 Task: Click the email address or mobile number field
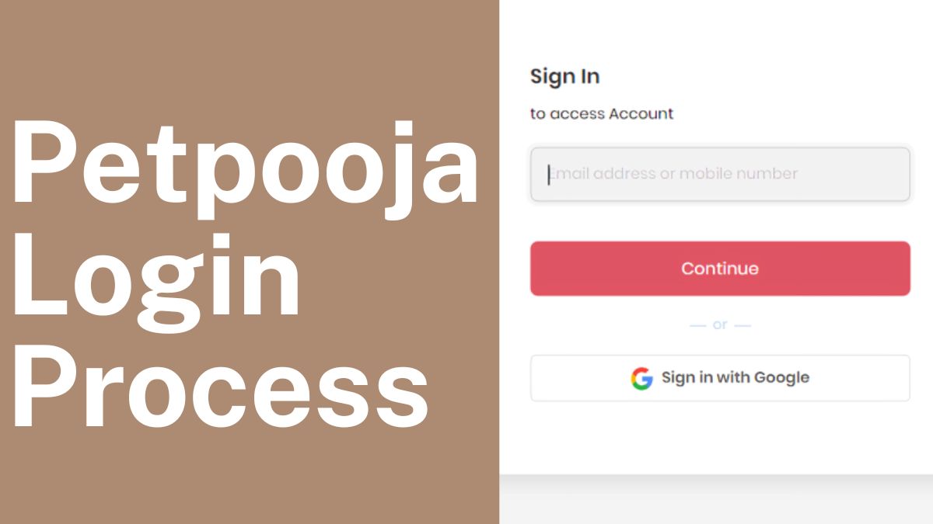pos(719,174)
